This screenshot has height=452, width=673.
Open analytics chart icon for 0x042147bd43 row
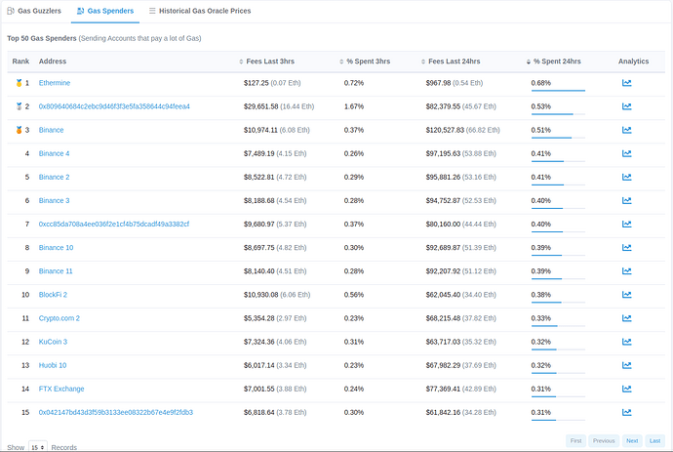(626, 413)
